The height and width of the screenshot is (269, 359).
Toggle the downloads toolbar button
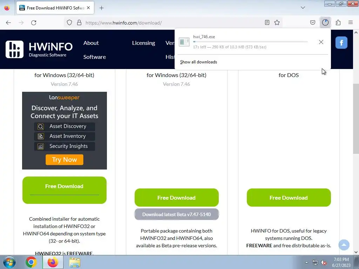click(325, 22)
